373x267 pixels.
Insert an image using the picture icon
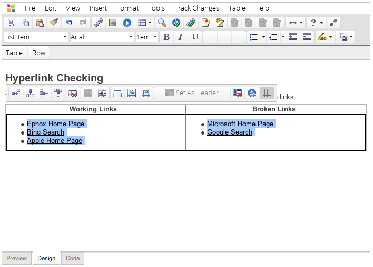click(x=113, y=23)
